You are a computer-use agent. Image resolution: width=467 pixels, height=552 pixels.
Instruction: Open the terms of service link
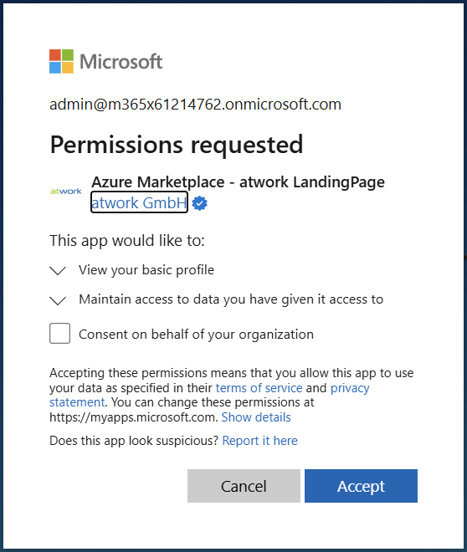[x=259, y=388]
